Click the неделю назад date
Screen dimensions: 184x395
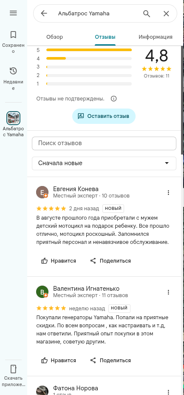point(87,308)
